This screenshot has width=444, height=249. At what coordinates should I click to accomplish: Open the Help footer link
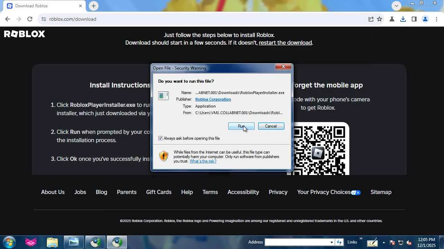pyautogui.click(x=187, y=192)
